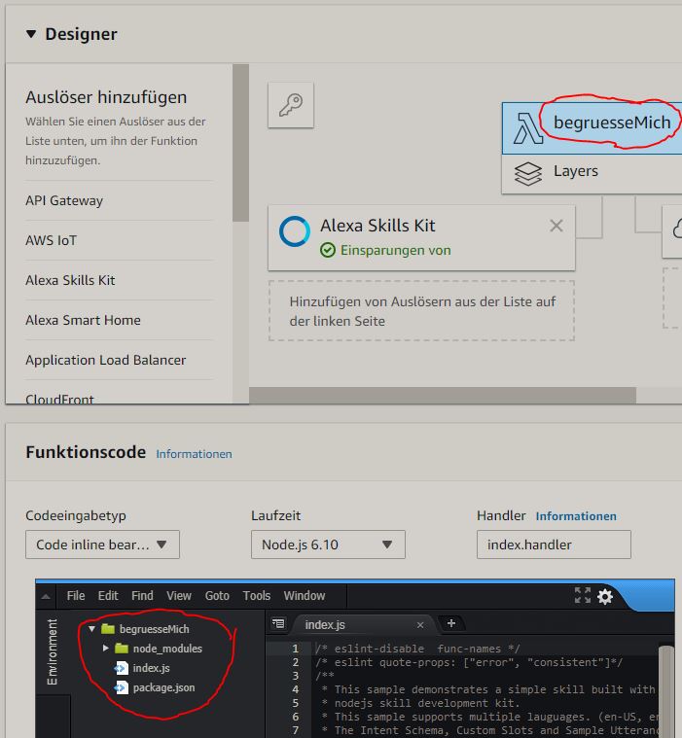Screen dimensions: 682x738
Task: Open the Goto menu
Action: (x=217, y=596)
